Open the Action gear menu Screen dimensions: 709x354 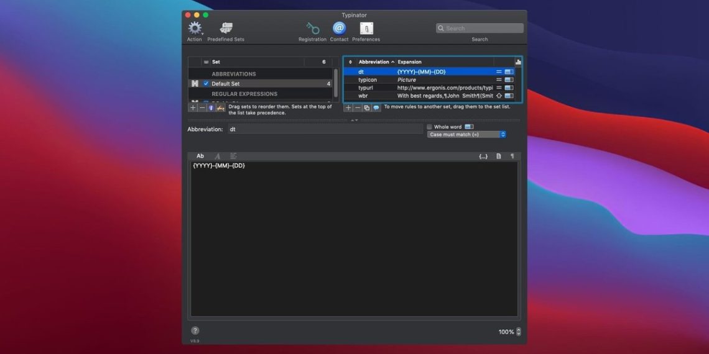pyautogui.click(x=195, y=29)
